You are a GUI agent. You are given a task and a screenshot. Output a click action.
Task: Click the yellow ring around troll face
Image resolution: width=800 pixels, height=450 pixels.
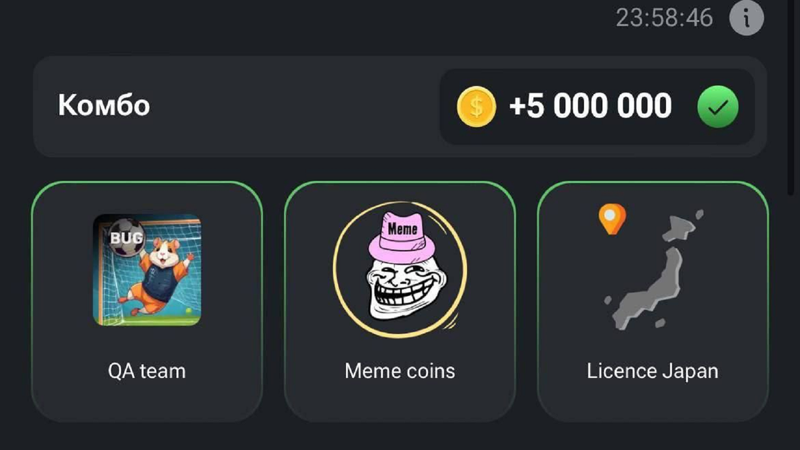pyautogui.click(x=400, y=269)
